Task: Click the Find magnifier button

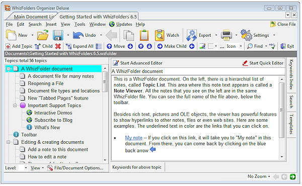Action: pyautogui.click(x=255, y=46)
